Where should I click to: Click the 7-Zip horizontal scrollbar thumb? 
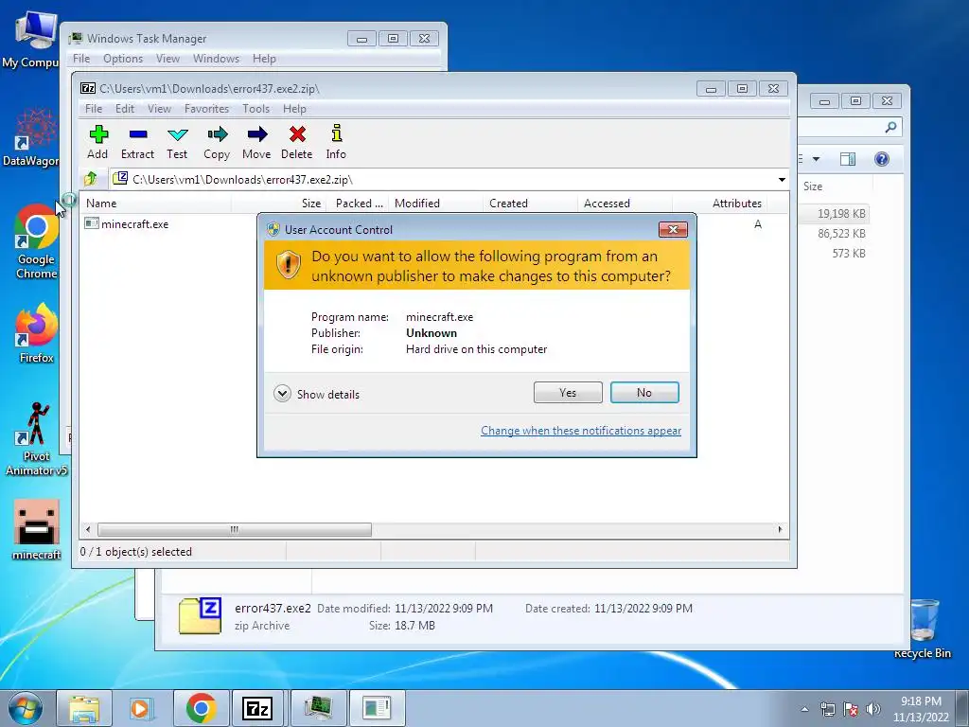[x=235, y=530]
